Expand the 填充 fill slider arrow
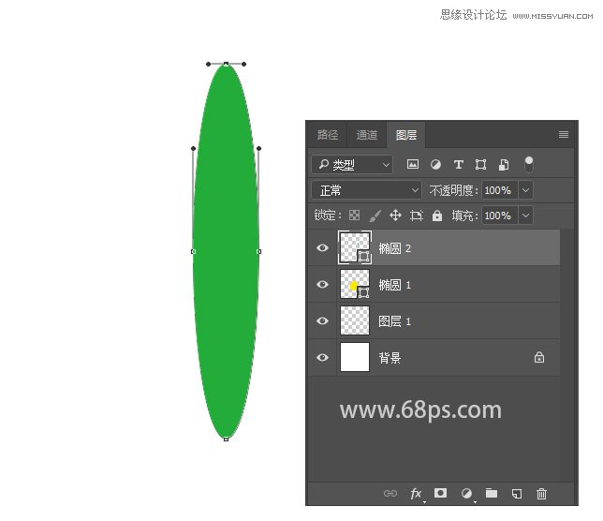Screen dimensions: 603x521 pos(525,216)
